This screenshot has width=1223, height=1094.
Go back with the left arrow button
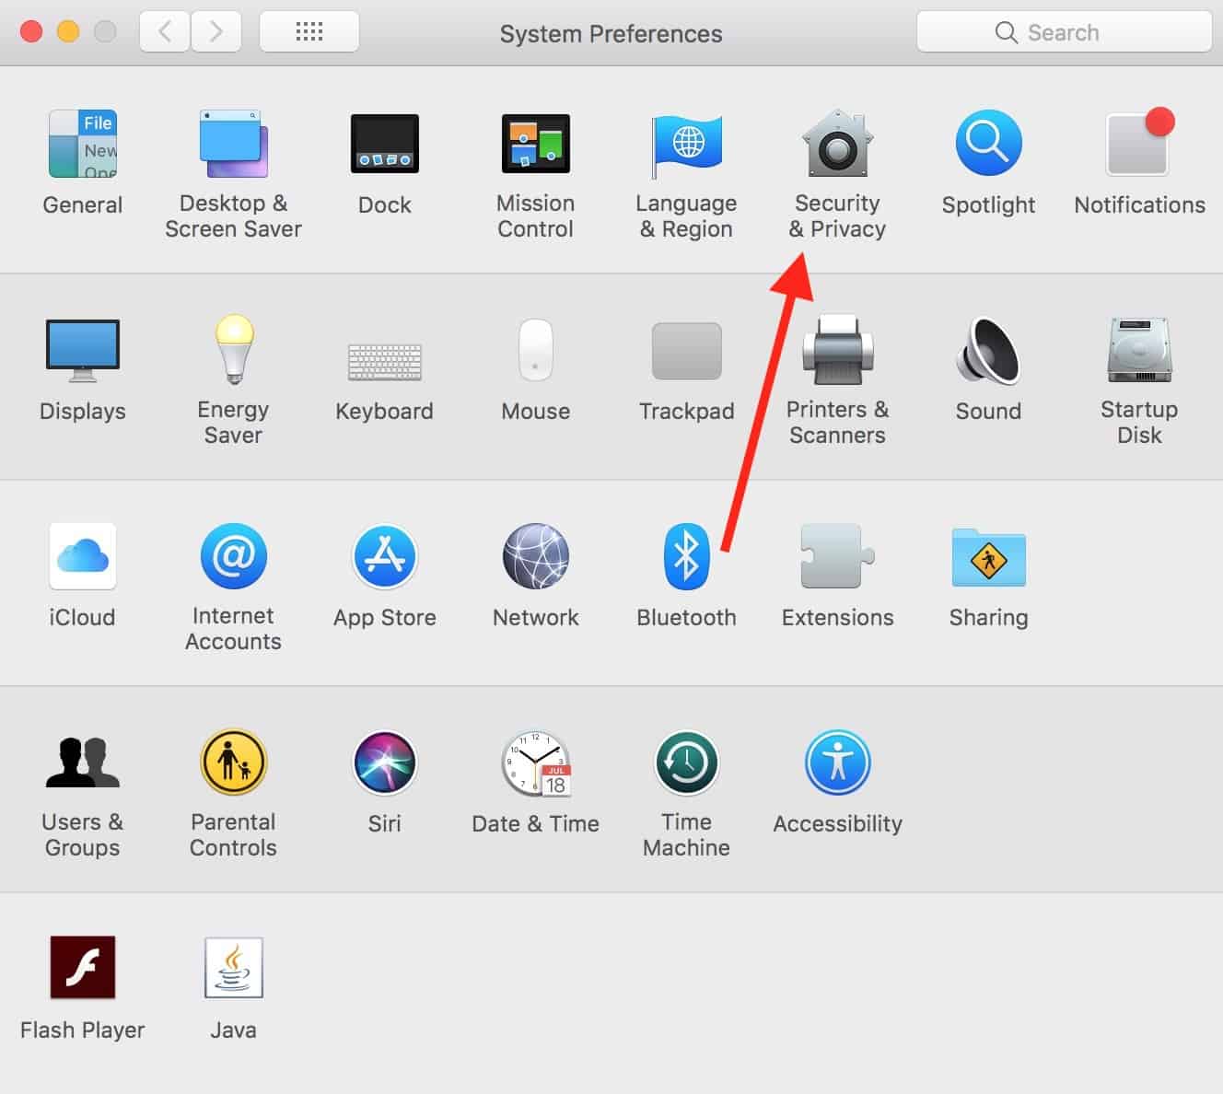pyautogui.click(x=165, y=32)
